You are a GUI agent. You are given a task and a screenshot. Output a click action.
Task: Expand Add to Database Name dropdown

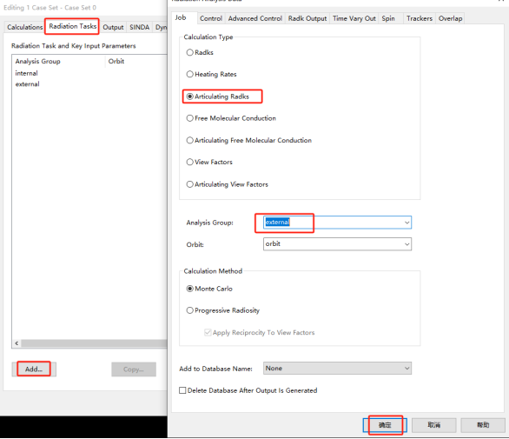pyautogui.click(x=407, y=369)
